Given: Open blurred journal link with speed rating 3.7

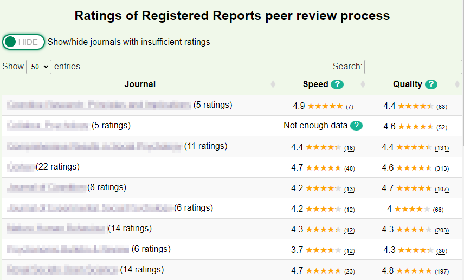Looking at the screenshot, I should point(68,249).
